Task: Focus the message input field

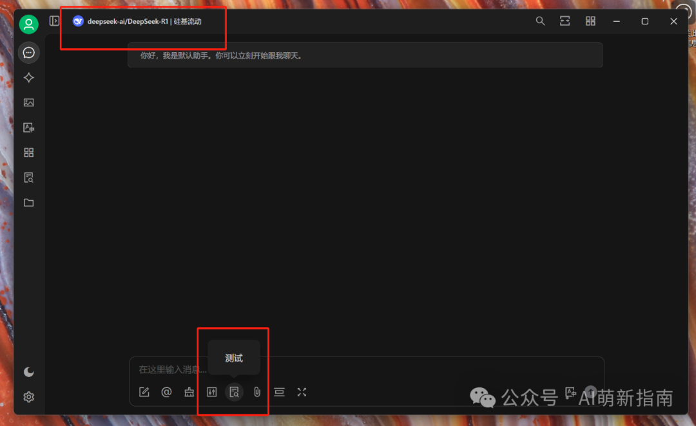Action: click(x=367, y=369)
